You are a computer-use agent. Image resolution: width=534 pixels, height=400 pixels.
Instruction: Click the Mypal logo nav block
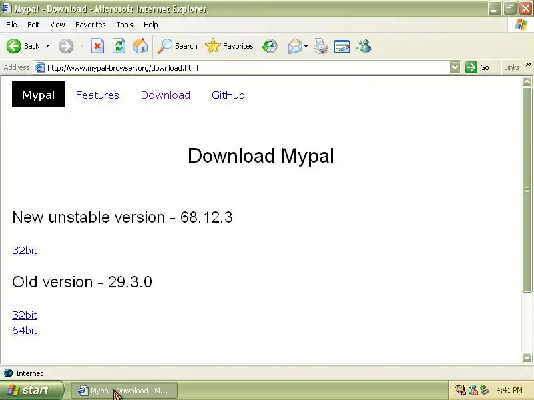[x=39, y=94]
